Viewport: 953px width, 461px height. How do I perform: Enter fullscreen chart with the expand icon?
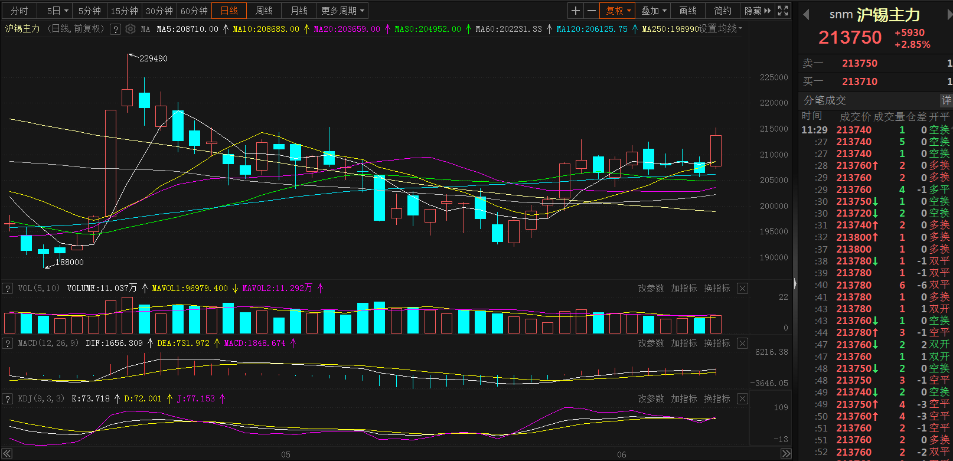pos(783,11)
